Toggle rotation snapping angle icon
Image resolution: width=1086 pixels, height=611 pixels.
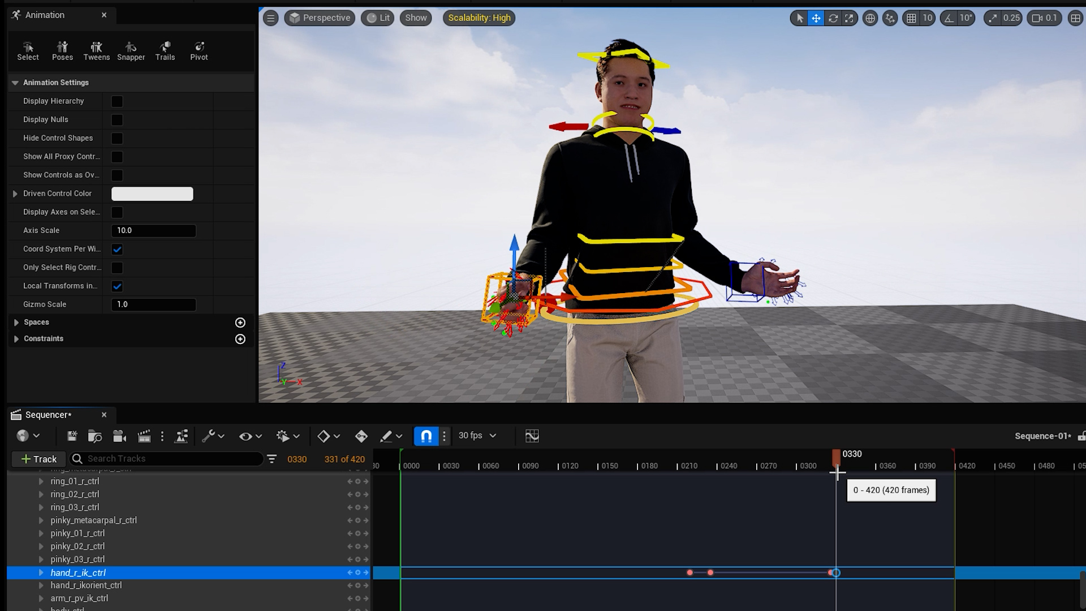[949, 18]
